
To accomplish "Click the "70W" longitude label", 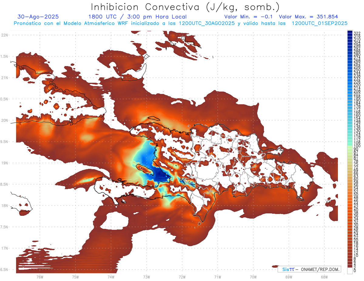I will point(253,277).
